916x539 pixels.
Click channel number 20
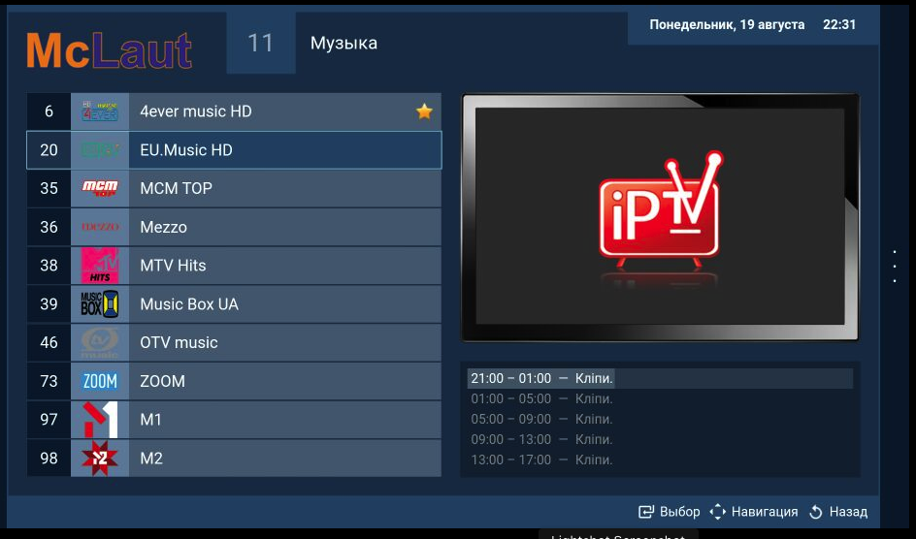point(49,150)
